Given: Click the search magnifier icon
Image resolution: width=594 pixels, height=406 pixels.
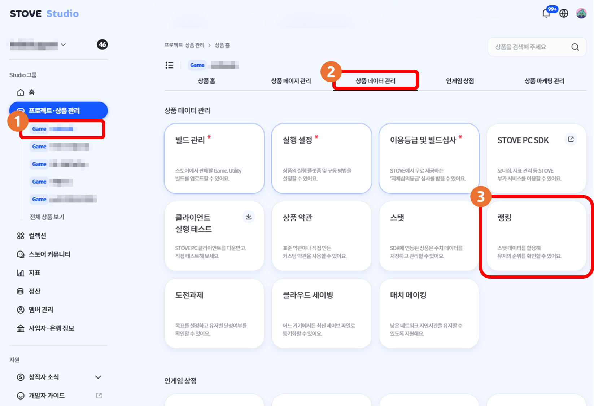Looking at the screenshot, I should [575, 47].
